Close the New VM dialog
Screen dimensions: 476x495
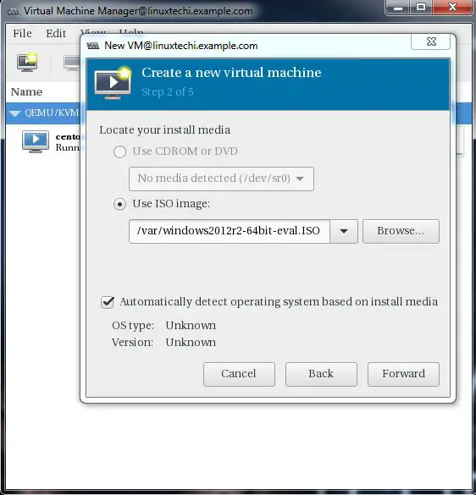tap(430, 41)
